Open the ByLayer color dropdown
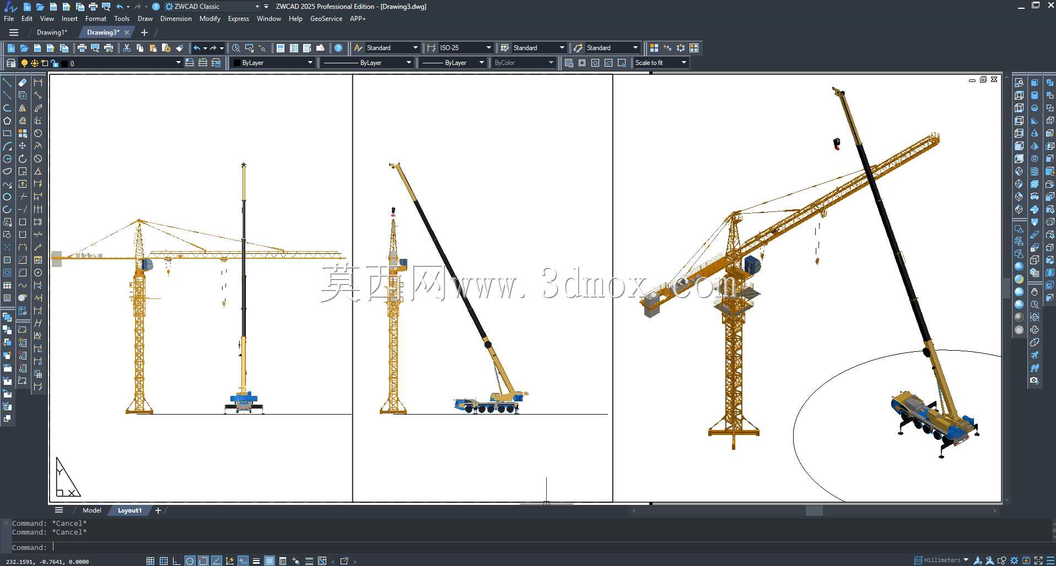1056x566 pixels. [310, 63]
